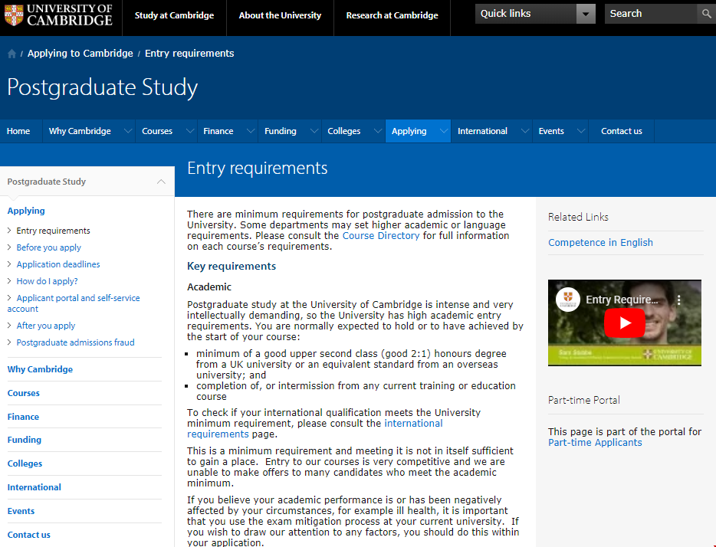Open the video's three-dot options menu
The height and width of the screenshot is (547, 716).
click(678, 300)
